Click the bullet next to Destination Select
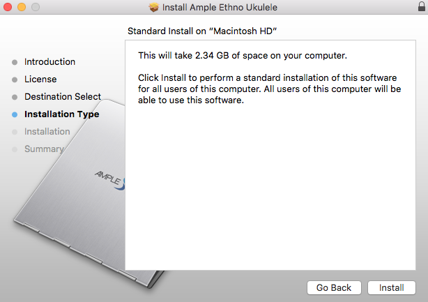This screenshot has height=302, width=428. 15,97
